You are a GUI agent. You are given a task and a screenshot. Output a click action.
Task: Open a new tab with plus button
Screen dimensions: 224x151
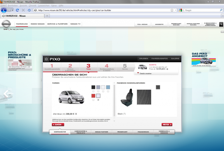click(47, 16)
